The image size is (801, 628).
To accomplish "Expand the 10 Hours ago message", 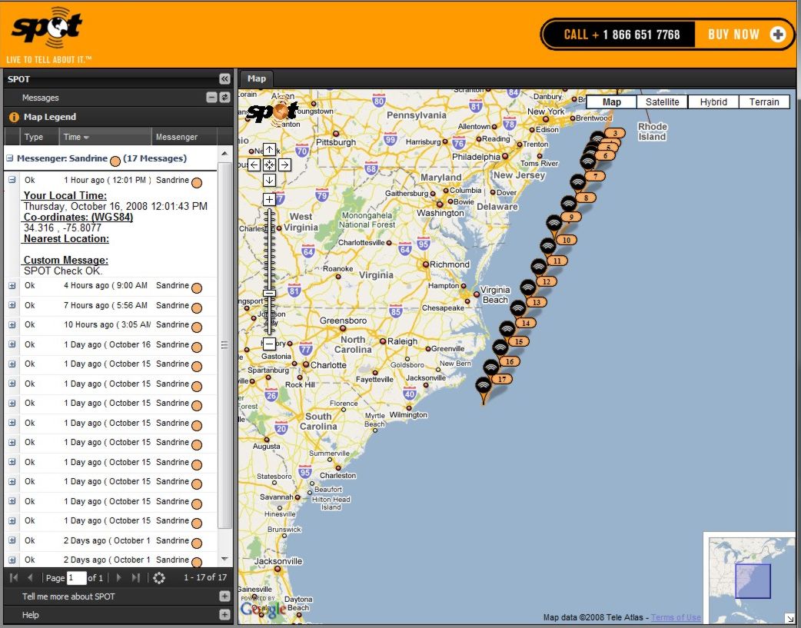I will [12, 324].
